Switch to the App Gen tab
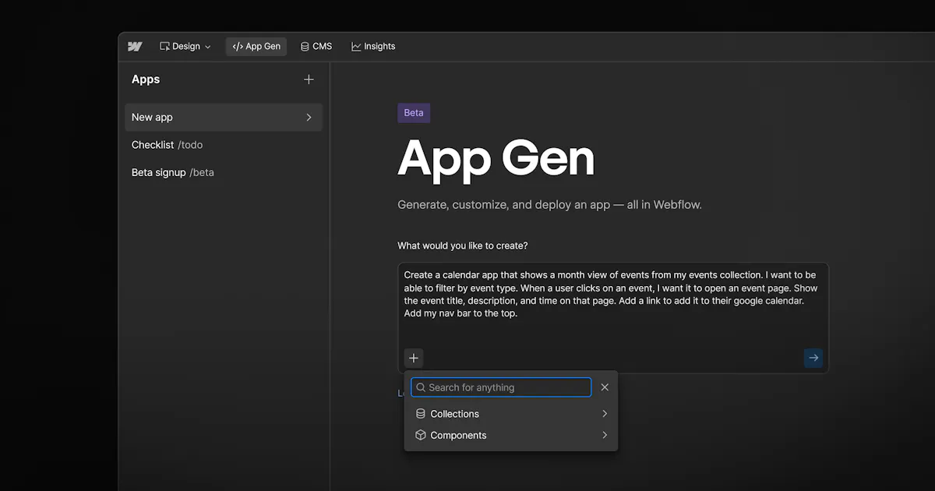The width and height of the screenshot is (935, 491). (256, 47)
